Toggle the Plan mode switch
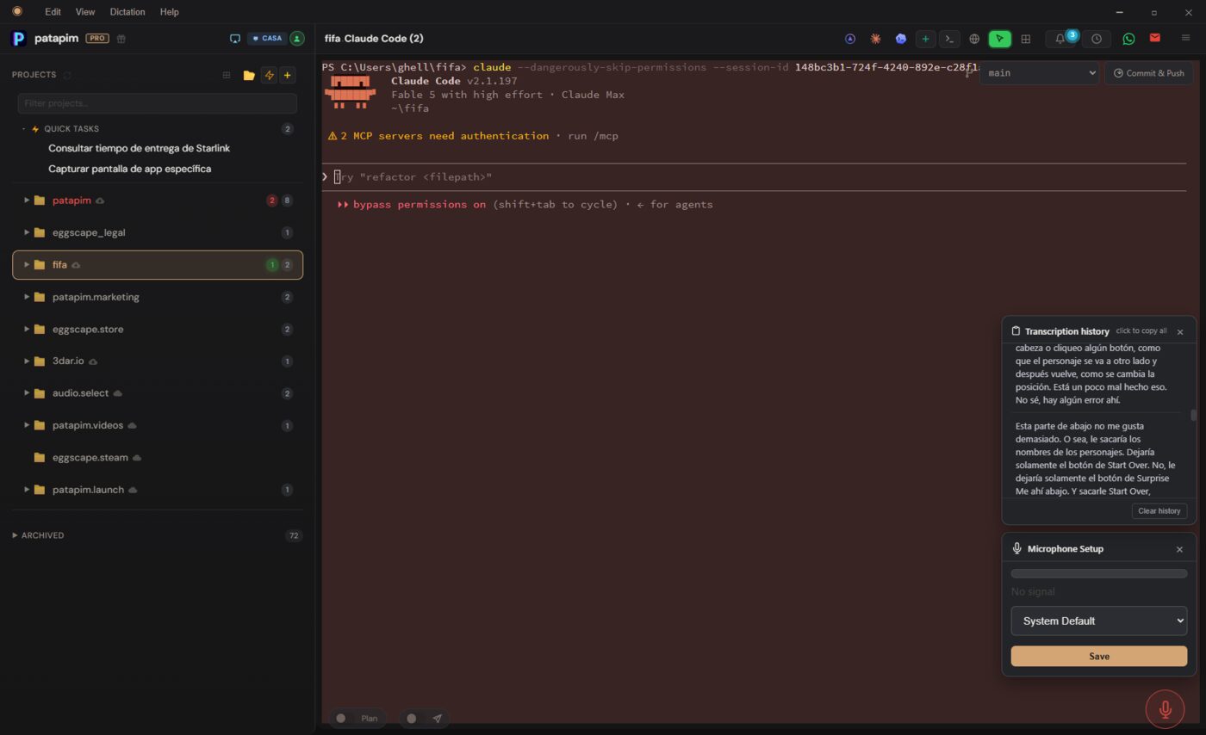Viewport: 1206px width, 735px height. [x=357, y=719]
